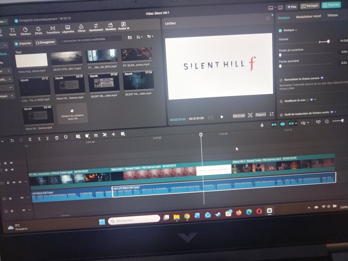348x261 pixels.
Task: Open File Explorer from the taskbar
Action: (176, 217)
